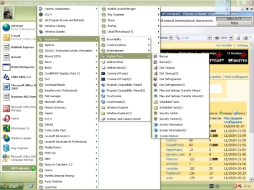Image resolution: width=254 pixels, height=190 pixels.
Task: Open Reg Organizer from Start menu
Action: [19, 148]
